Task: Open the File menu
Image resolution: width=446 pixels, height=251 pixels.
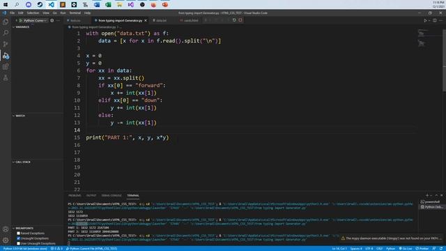Action: [x=13, y=13]
